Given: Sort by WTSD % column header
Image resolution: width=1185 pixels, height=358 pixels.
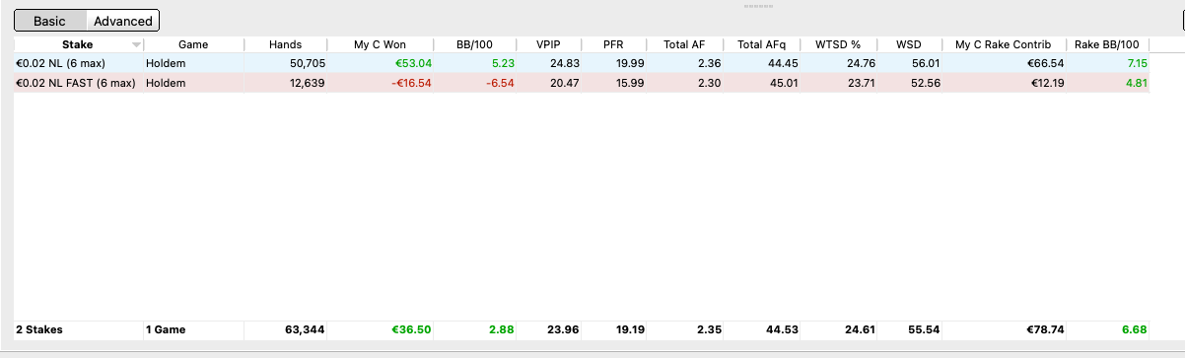Looking at the screenshot, I should [x=837, y=44].
